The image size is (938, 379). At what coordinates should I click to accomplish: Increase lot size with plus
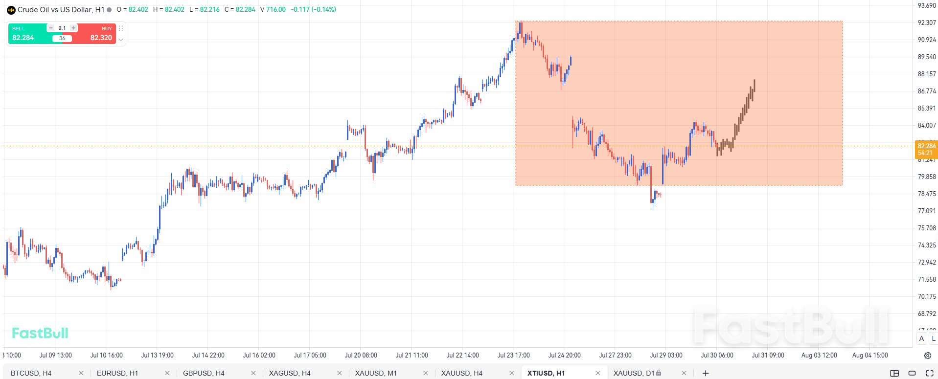pos(73,28)
